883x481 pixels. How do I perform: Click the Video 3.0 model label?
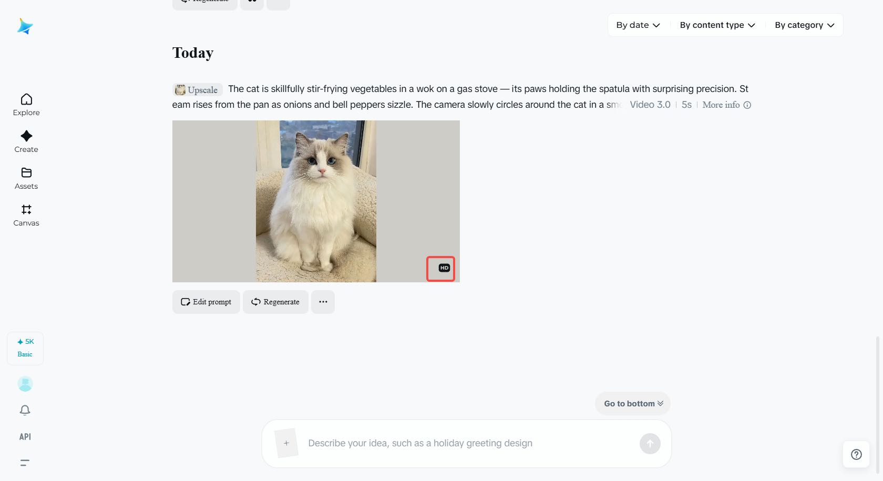pyautogui.click(x=650, y=105)
